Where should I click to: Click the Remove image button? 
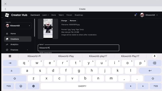pyautogui.click(x=73, y=21)
